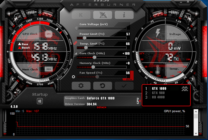Select GTX 1080 in GPU list
This screenshot has width=208, height=140.
(x=159, y=89)
